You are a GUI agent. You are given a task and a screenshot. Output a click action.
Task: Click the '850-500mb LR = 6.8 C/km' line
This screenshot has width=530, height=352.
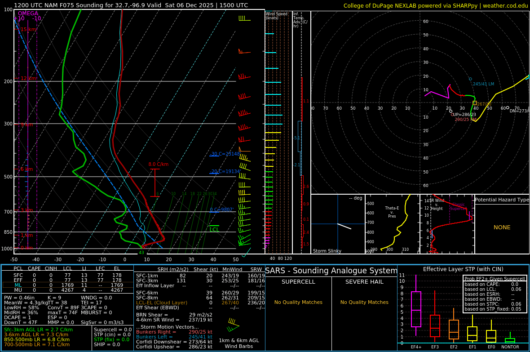(37, 339)
